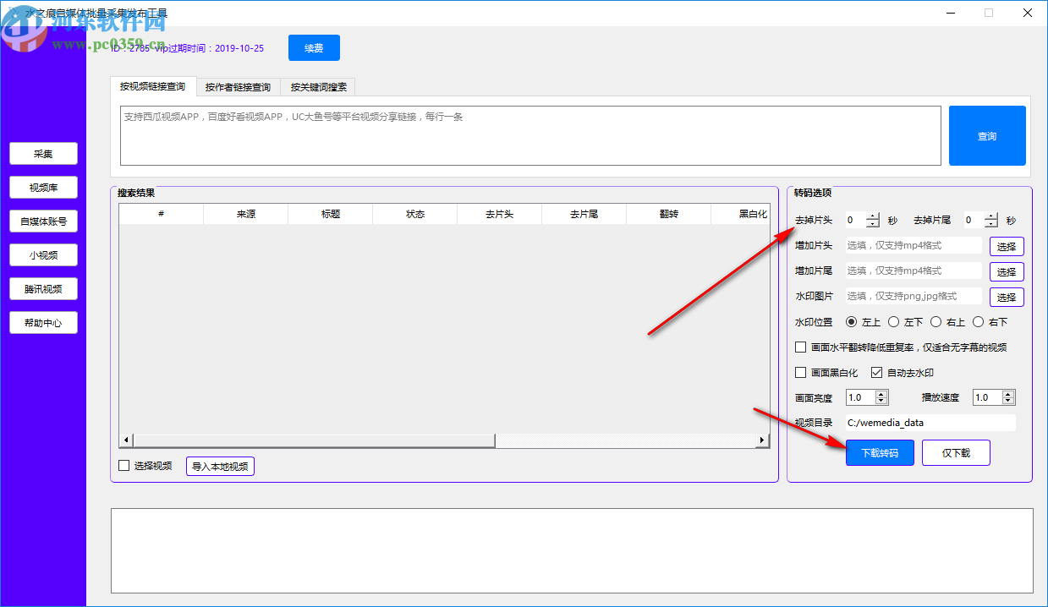This screenshot has height=607, width=1048.
Task: Click the 黑白化 column header
Action: (x=740, y=214)
